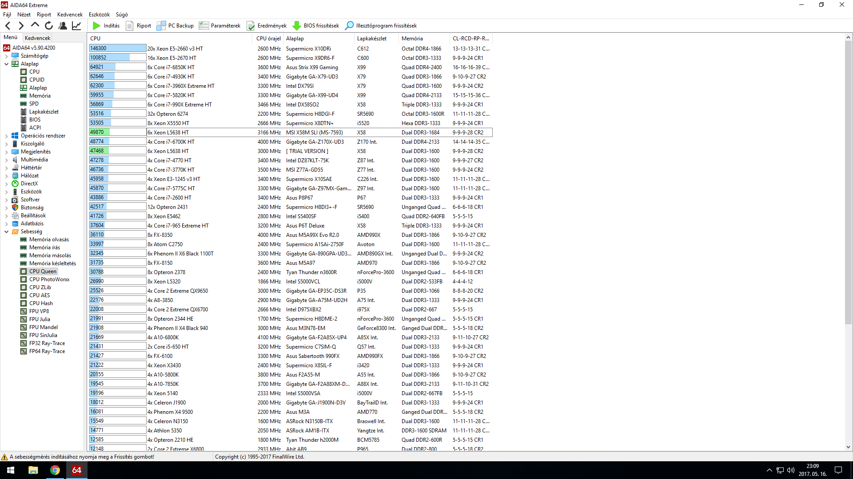Open DirectX tree item
Image resolution: width=853 pixels, height=479 pixels.
click(x=29, y=184)
